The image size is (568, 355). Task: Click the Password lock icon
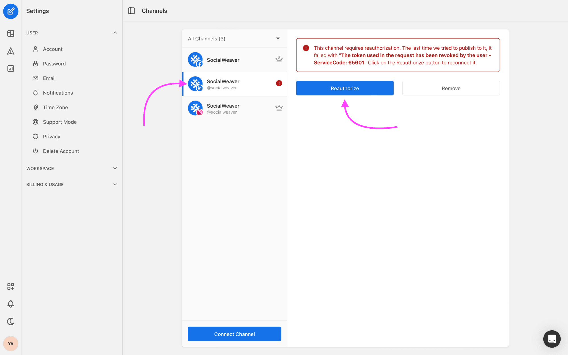pos(35,63)
